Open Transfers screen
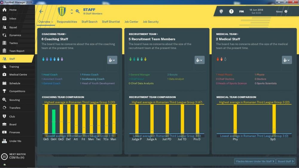Viewport: 299px width, 168px height. coord(15,108)
